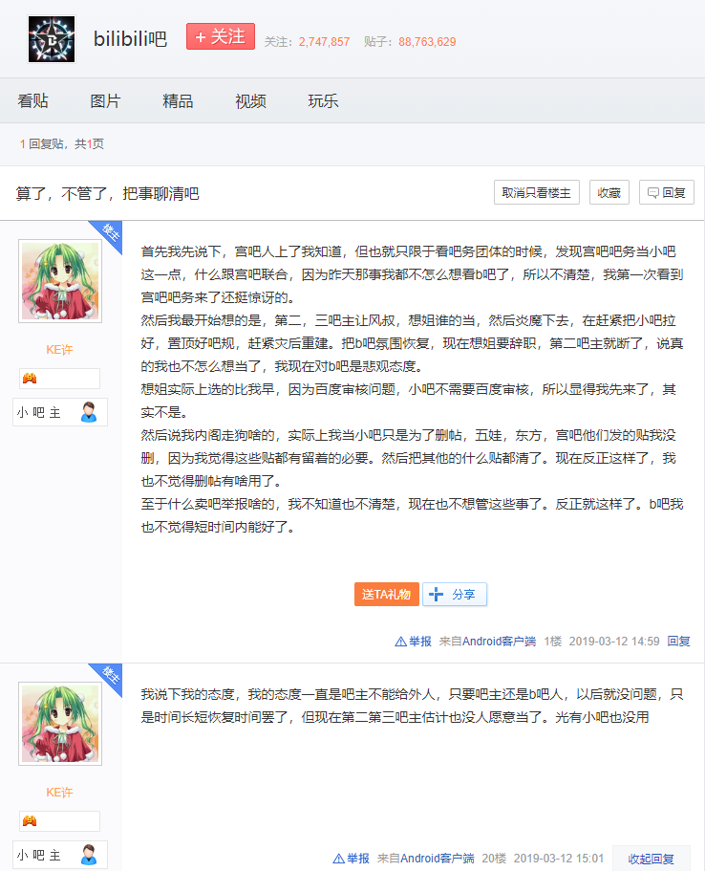This screenshot has width=705, height=871.
Task: Click the 小吧主 person icon in first post
Action: [x=89, y=412]
